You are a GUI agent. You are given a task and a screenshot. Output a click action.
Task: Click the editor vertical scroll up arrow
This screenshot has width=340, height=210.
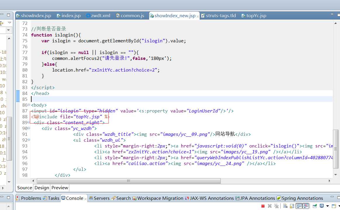tap(336, 23)
